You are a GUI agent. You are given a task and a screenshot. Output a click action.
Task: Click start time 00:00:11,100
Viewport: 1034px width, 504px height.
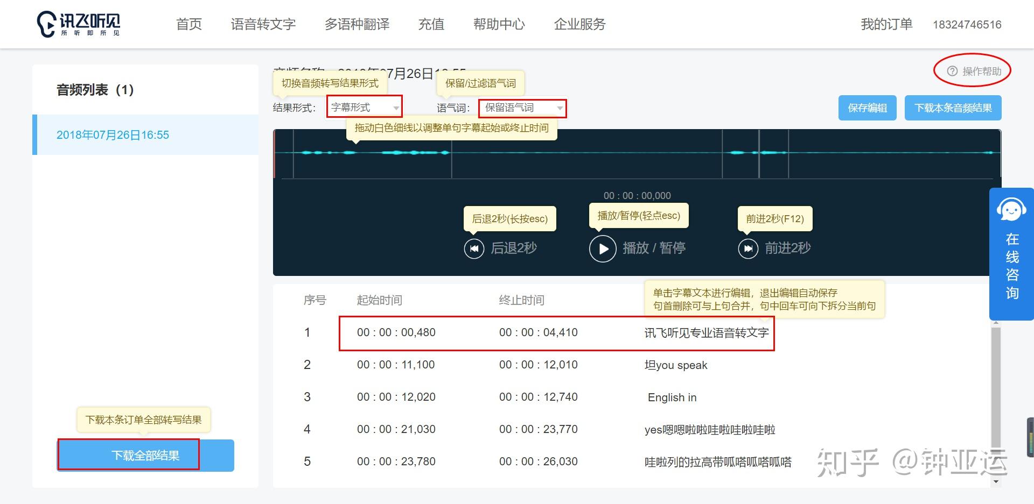(x=396, y=365)
